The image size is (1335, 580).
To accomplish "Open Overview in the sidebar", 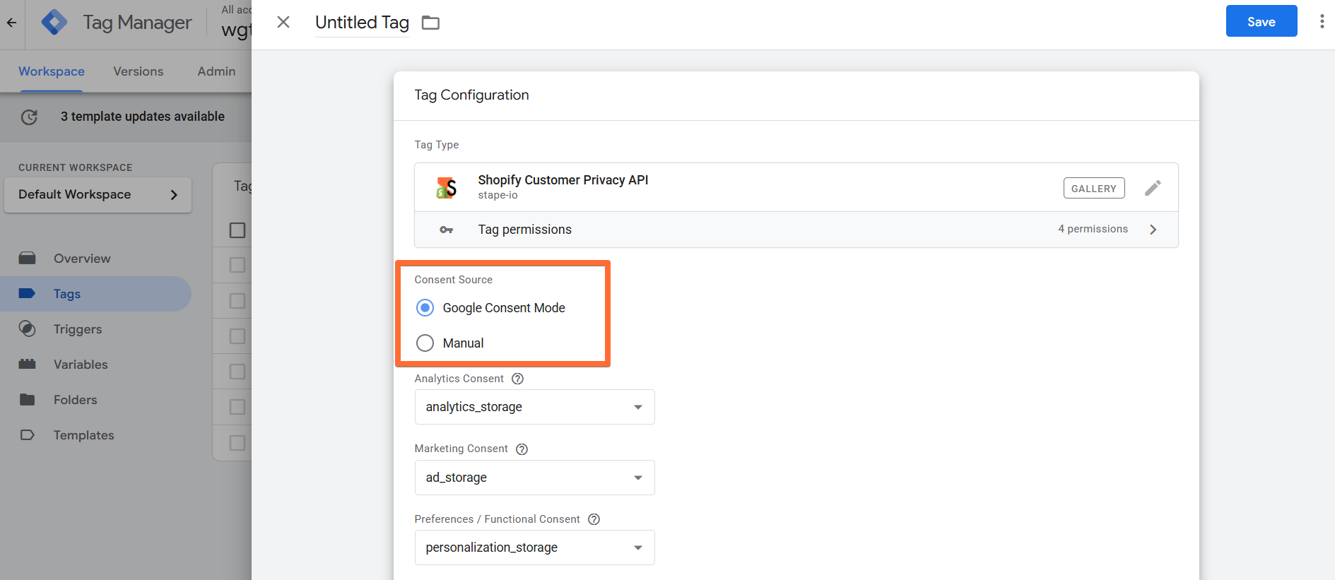I will coord(82,259).
